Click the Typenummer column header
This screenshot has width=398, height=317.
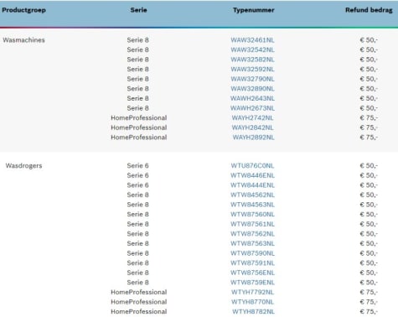pyautogui.click(x=254, y=10)
